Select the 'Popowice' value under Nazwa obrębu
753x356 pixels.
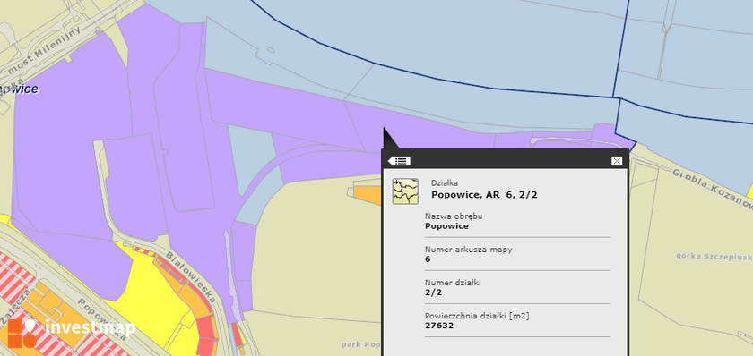(446, 226)
